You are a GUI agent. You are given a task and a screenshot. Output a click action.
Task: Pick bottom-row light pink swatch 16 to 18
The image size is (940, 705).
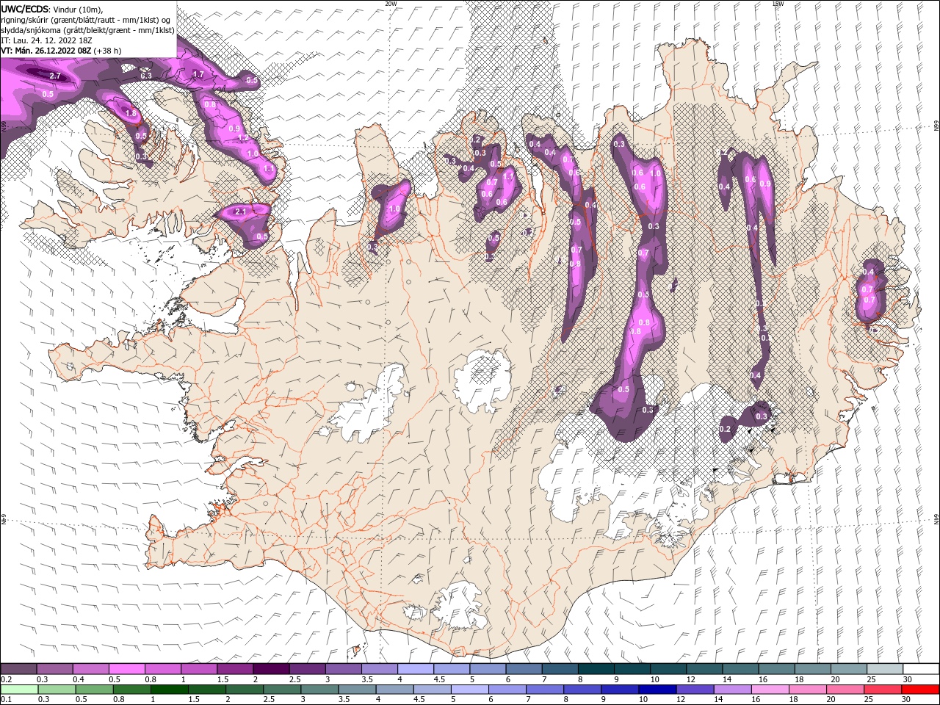[770, 690]
